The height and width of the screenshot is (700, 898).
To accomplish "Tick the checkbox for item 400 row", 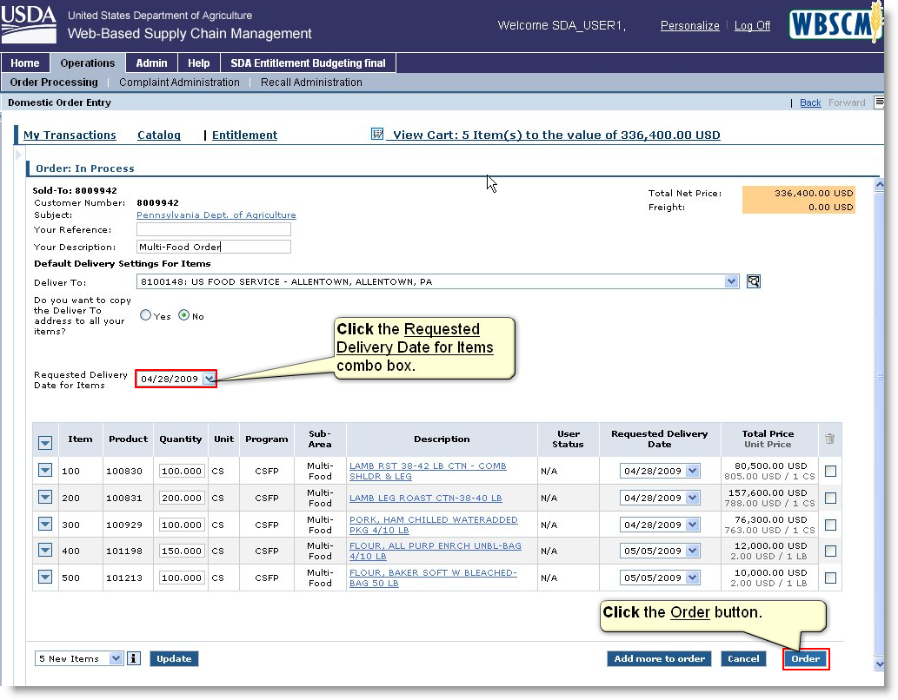I will pos(830,551).
